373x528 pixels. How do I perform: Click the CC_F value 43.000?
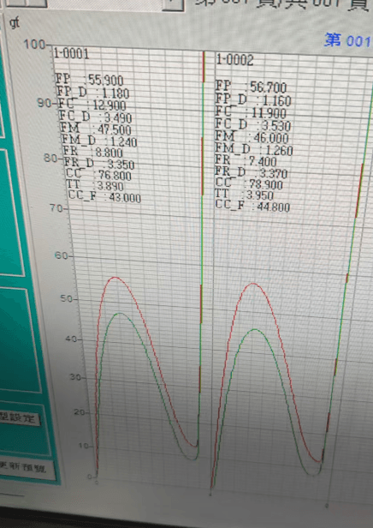(125, 198)
